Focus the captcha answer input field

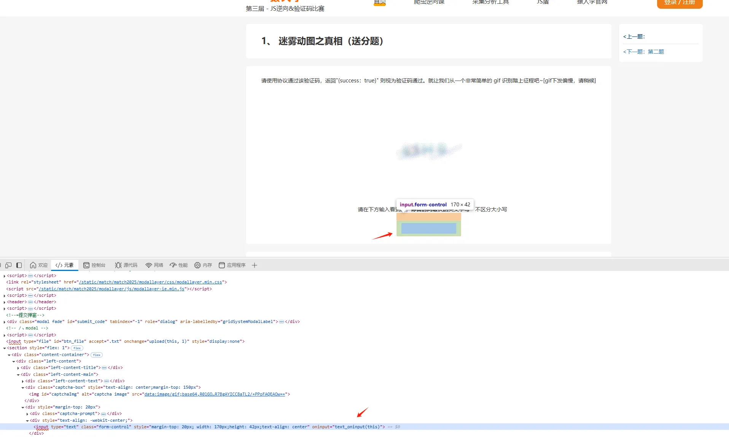[429, 228]
